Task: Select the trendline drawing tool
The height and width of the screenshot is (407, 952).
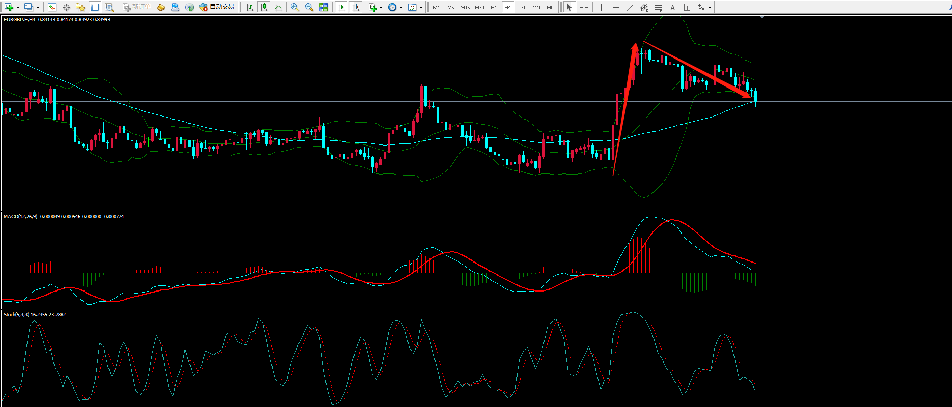Action: coord(630,7)
